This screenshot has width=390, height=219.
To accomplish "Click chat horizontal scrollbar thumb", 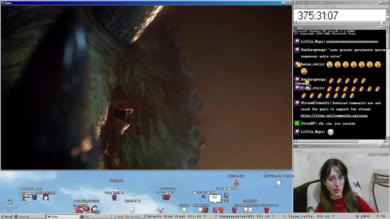I will pyautogui.click(x=327, y=141).
